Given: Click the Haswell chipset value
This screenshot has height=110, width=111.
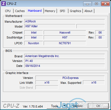Looking at the screenshot, I should [65, 32].
